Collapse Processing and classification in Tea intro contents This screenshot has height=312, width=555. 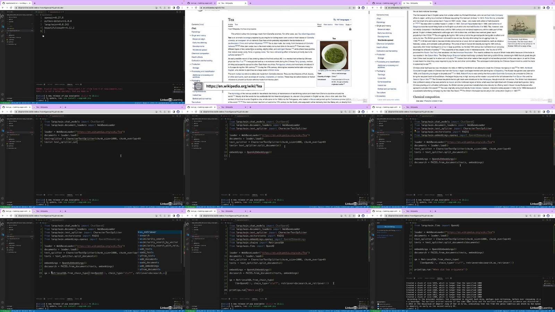coord(190,71)
